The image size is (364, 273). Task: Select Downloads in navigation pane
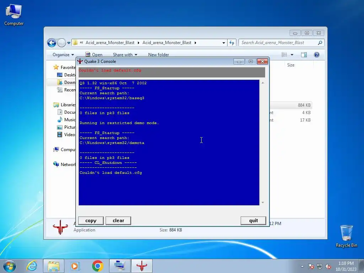[66, 82]
